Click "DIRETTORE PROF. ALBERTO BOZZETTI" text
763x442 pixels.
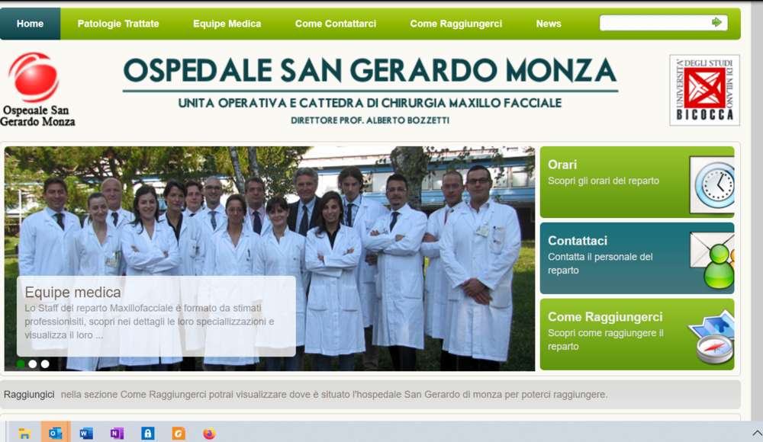coord(370,120)
